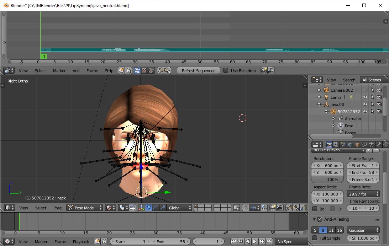Select 16 anti-aliasing samples

pyautogui.click(x=340, y=230)
